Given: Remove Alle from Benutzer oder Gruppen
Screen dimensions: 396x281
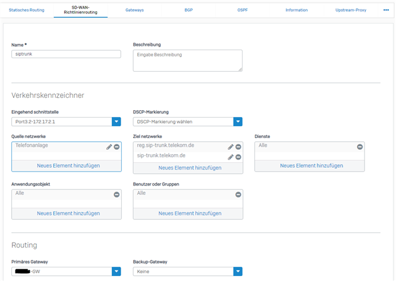Looking at the screenshot, I should click(238, 194).
